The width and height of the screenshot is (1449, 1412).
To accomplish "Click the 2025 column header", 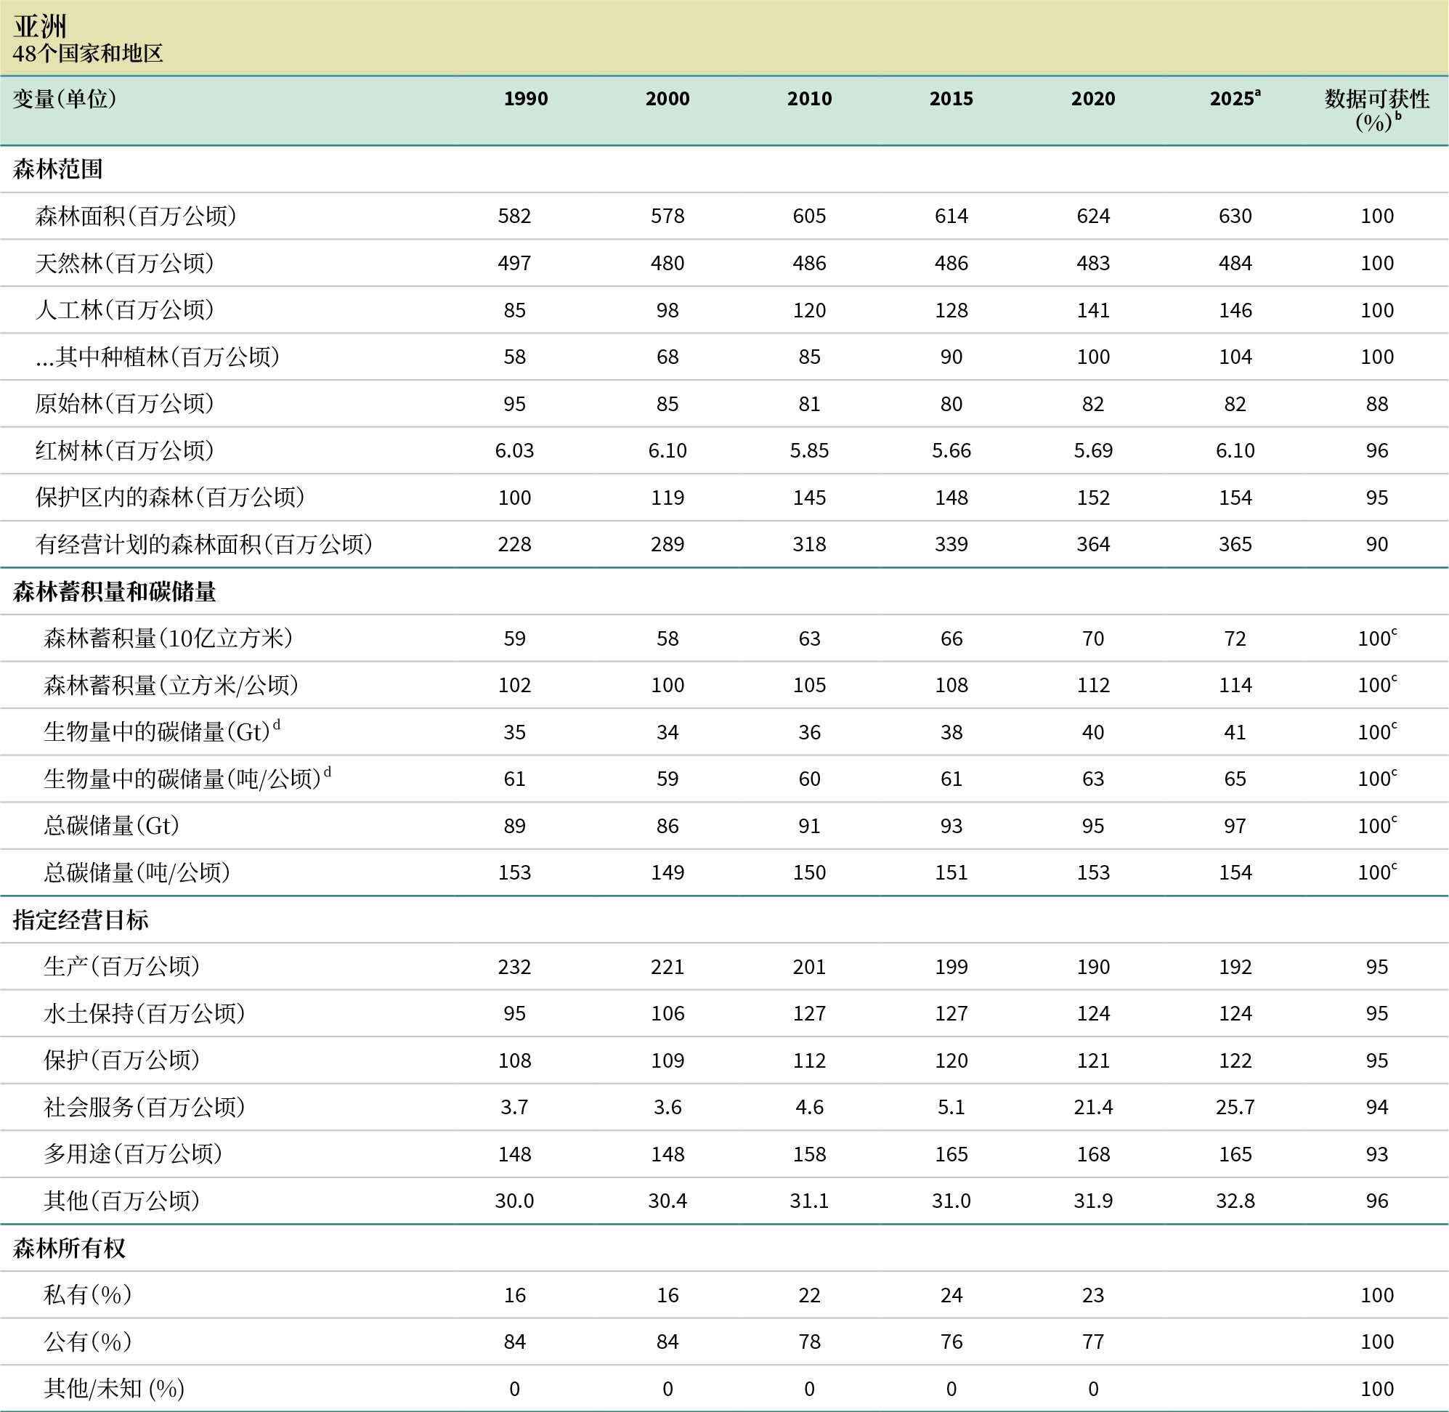I will 1234,99.
